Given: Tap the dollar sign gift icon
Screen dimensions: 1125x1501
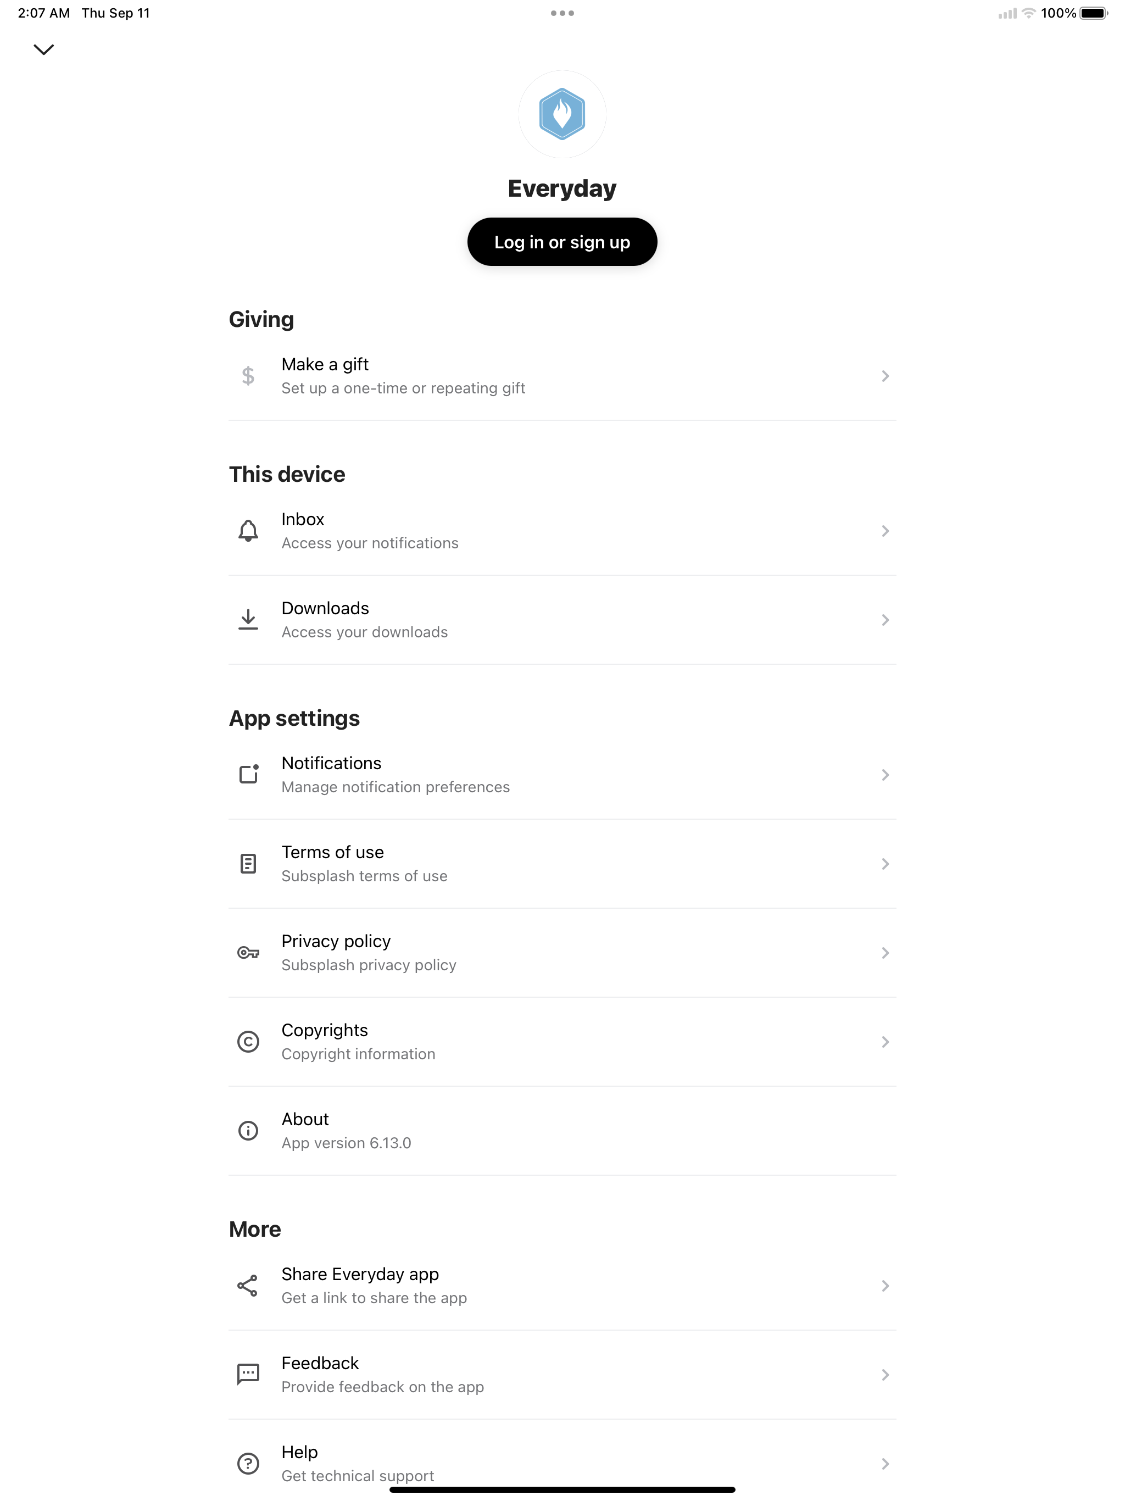Looking at the screenshot, I should point(248,376).
